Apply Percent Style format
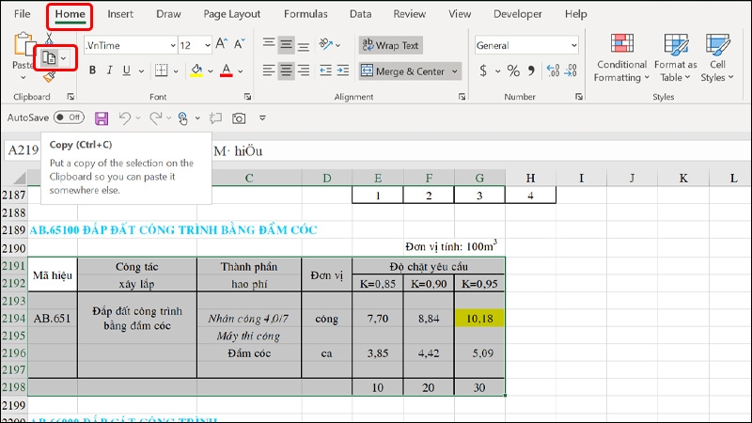Image resolution: width=752 pixels, height=423 pixels. tap(513, 71)
